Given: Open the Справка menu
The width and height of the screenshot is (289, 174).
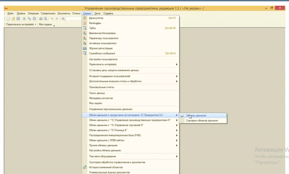Looking at the screenshot, I should pos(108,13).
